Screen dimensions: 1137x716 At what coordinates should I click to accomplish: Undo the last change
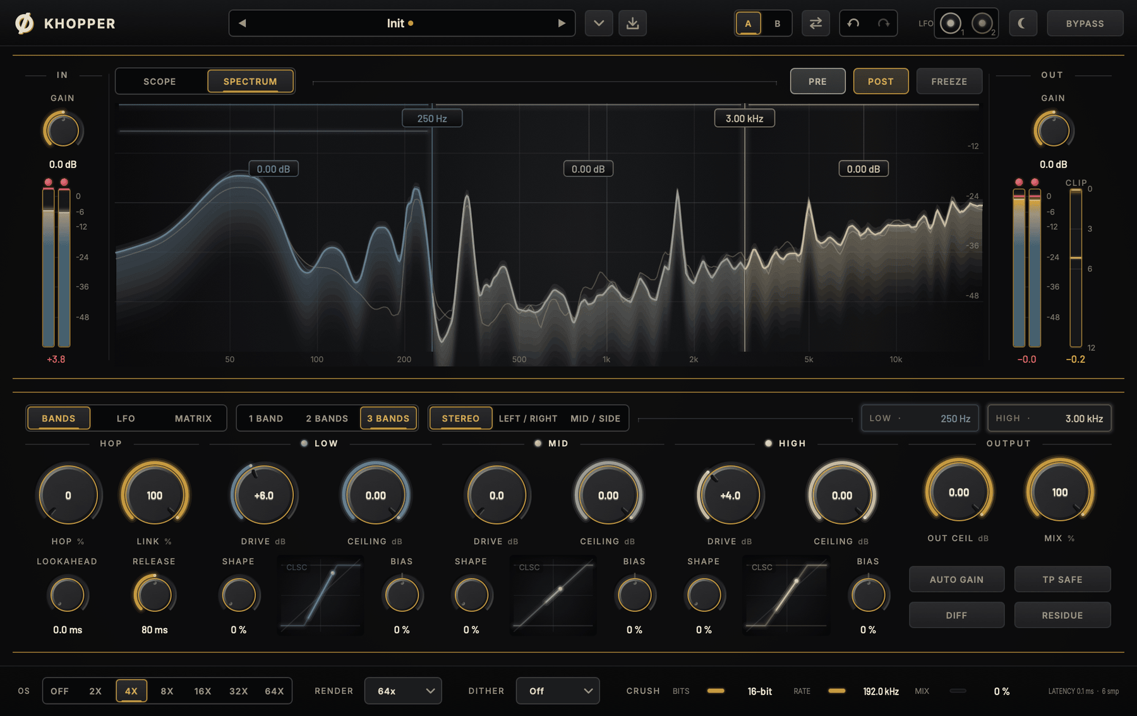[x=853, y=23]
